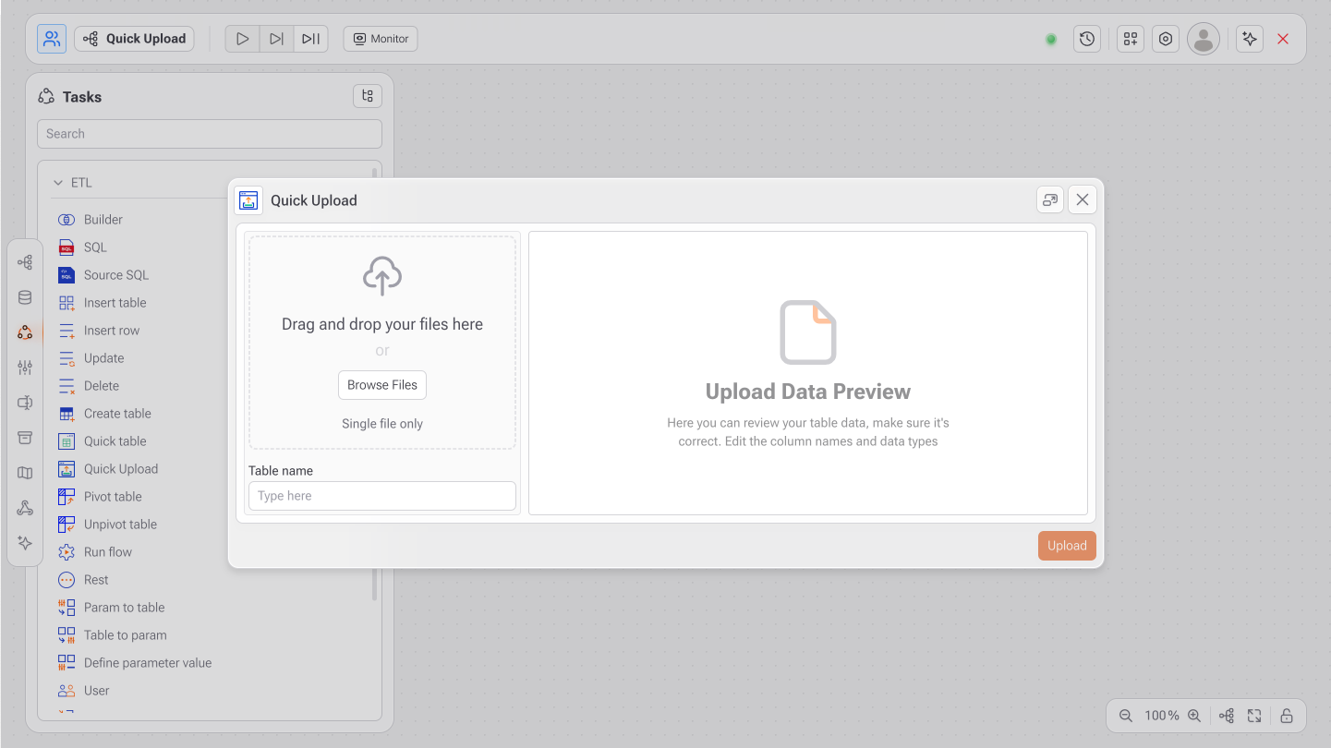The width and height of the screenshot is (1331, 748).
Task: Click the database icon in left sidebar
Action: (25, 297)
